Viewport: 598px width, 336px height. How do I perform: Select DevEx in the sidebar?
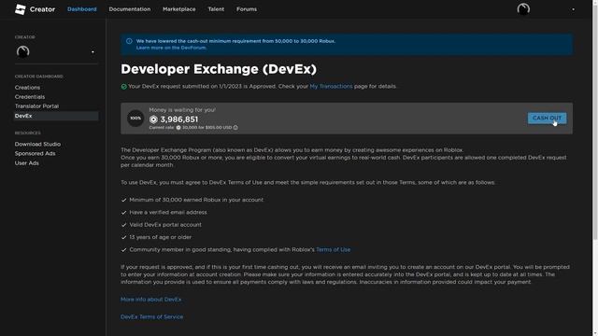(56, 116)
